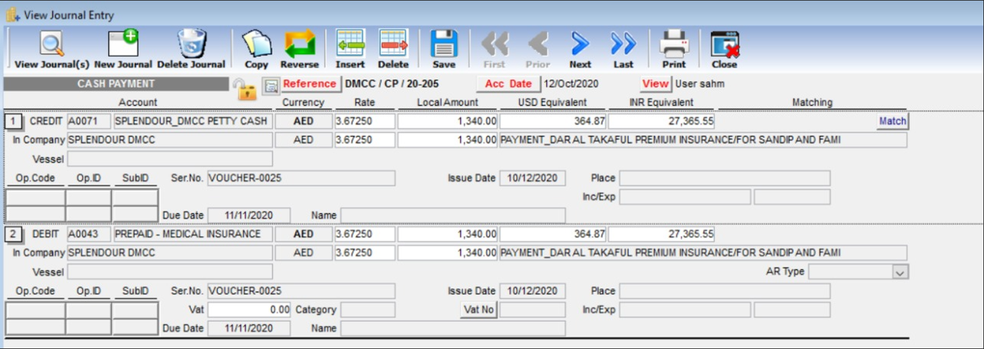Click line 1 rate 3.67250 field
The image size is (984, 349).
[365, 121]
